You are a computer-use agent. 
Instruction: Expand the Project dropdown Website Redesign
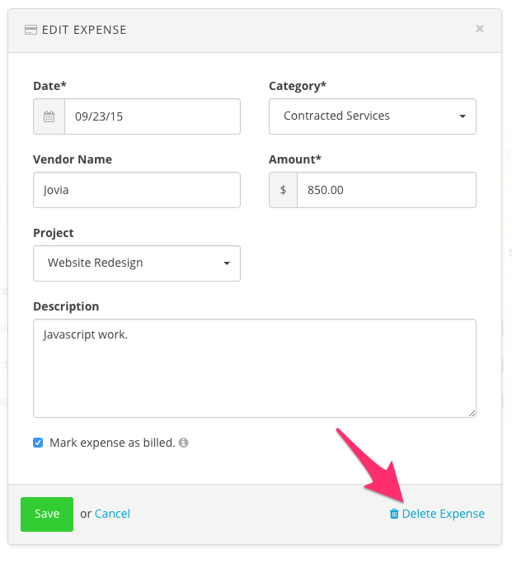(x=137, y=263)
